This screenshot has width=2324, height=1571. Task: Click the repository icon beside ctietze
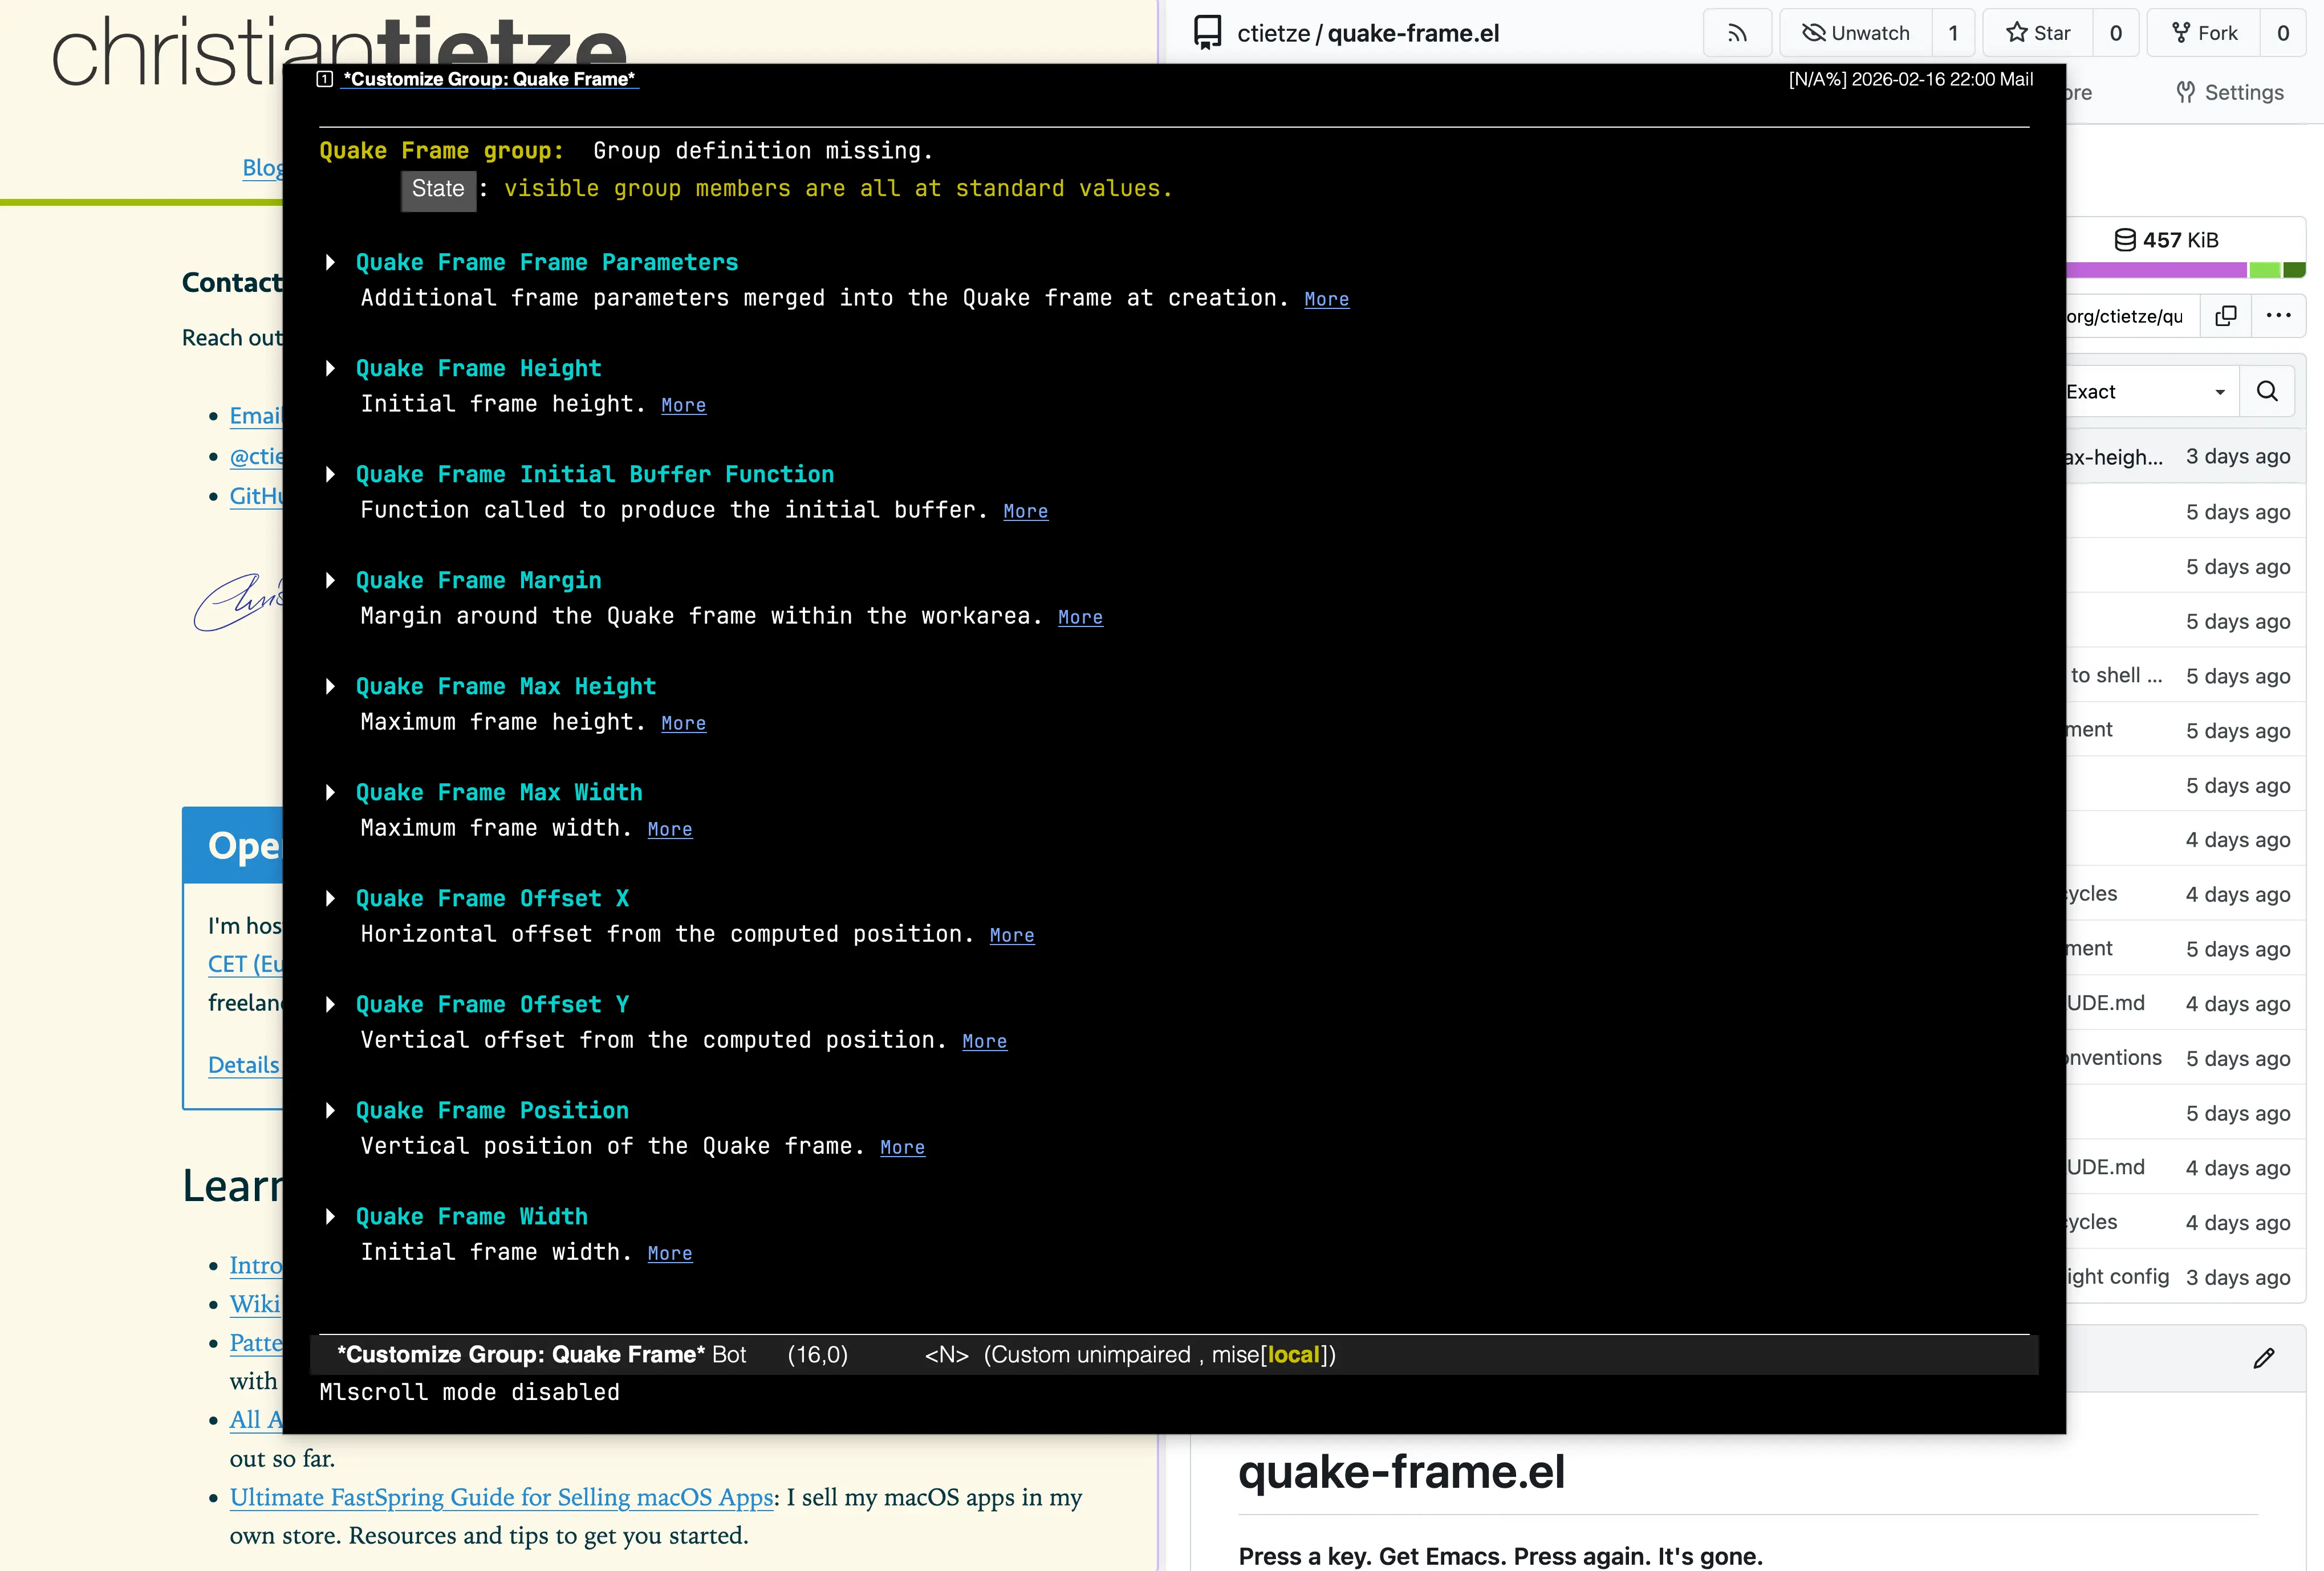click(x=1208, y=33)
